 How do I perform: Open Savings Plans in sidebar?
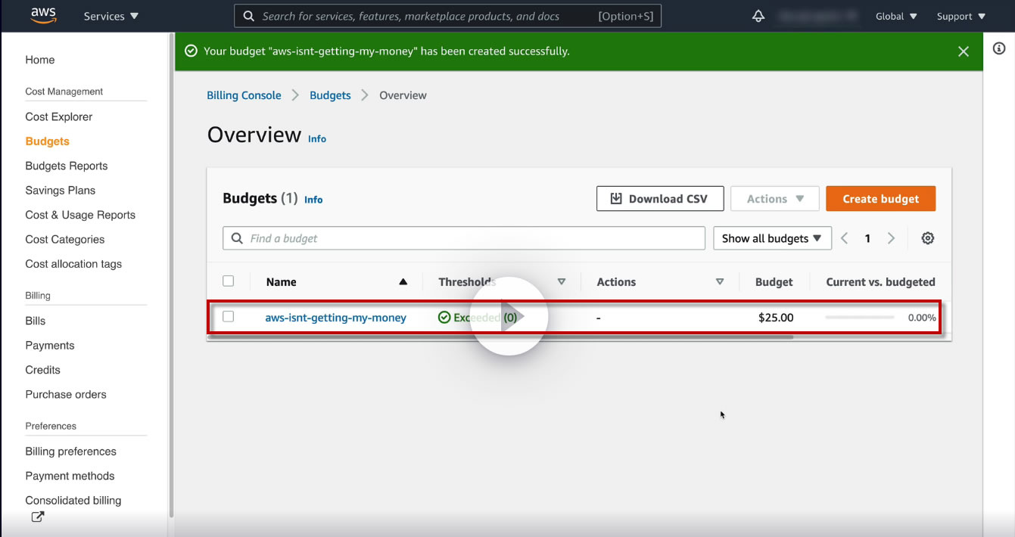(x=61, y=191)
